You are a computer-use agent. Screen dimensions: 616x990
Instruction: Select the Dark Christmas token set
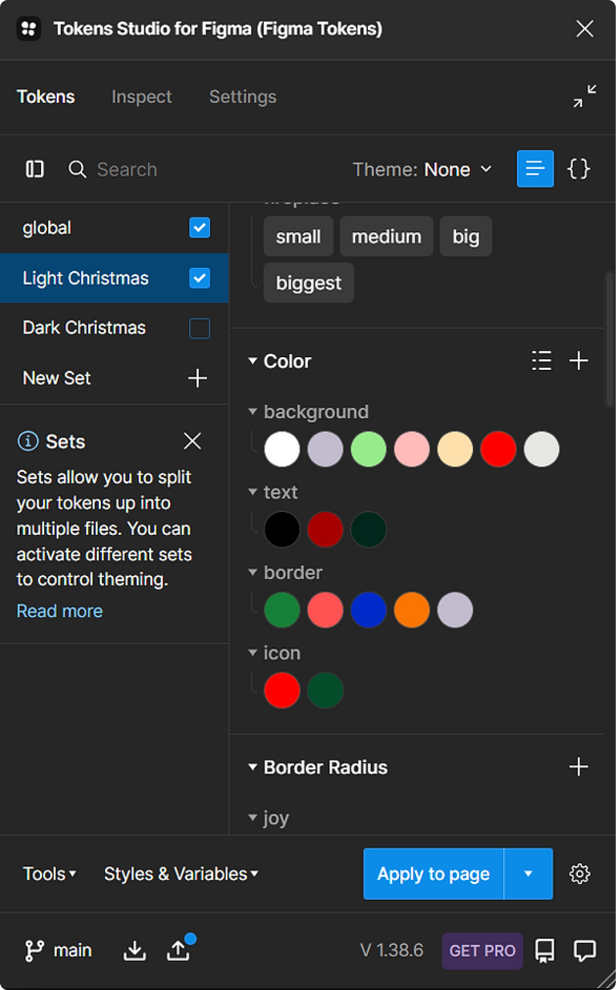point(84,328)
